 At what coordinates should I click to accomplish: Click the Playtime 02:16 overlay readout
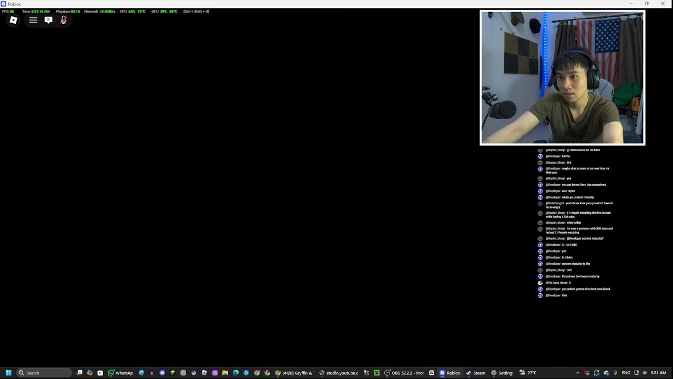pyautogui.click(x=68, y=11)
